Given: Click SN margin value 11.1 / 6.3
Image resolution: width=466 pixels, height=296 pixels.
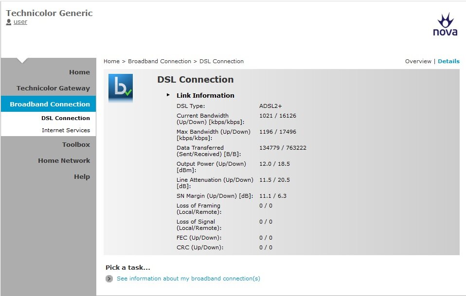Looking at the screenshot, I should 273,196.
